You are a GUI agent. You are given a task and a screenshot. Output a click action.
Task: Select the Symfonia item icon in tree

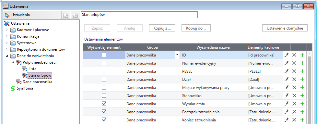point(13,88)
